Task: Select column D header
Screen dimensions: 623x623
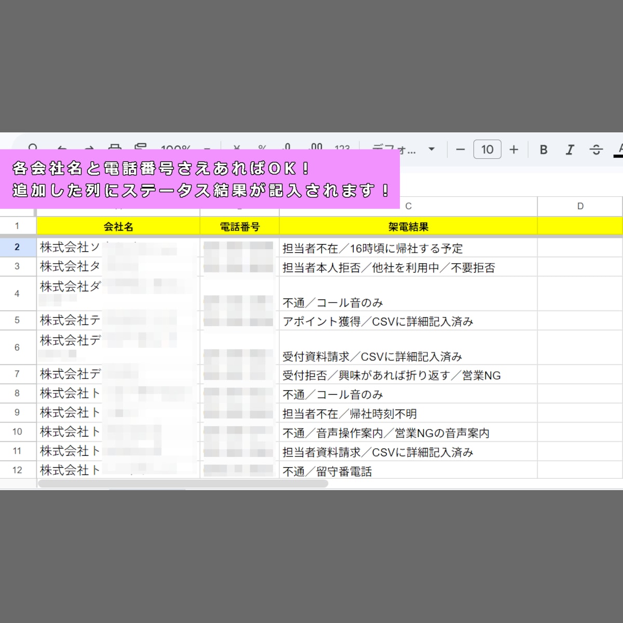Action: click(580, 206)
